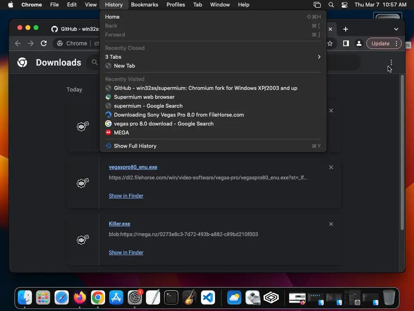Image resolution: width=414 pixels, height=311 pixels.
Task: Open the vegaspro80_enu.exe file link
Action: coord(133,167)
